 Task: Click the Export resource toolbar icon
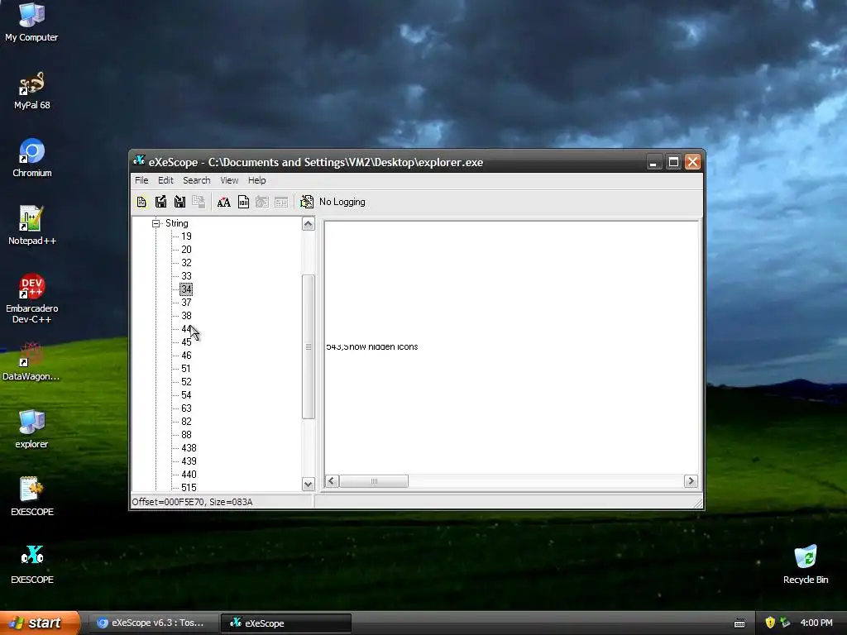coord(160,202)
